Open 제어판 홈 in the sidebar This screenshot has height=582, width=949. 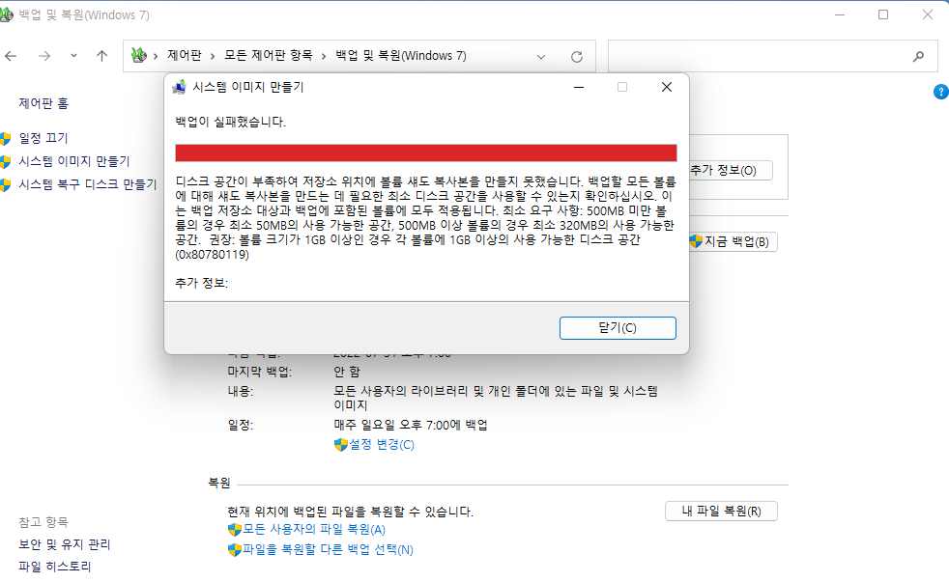(43, 103)
